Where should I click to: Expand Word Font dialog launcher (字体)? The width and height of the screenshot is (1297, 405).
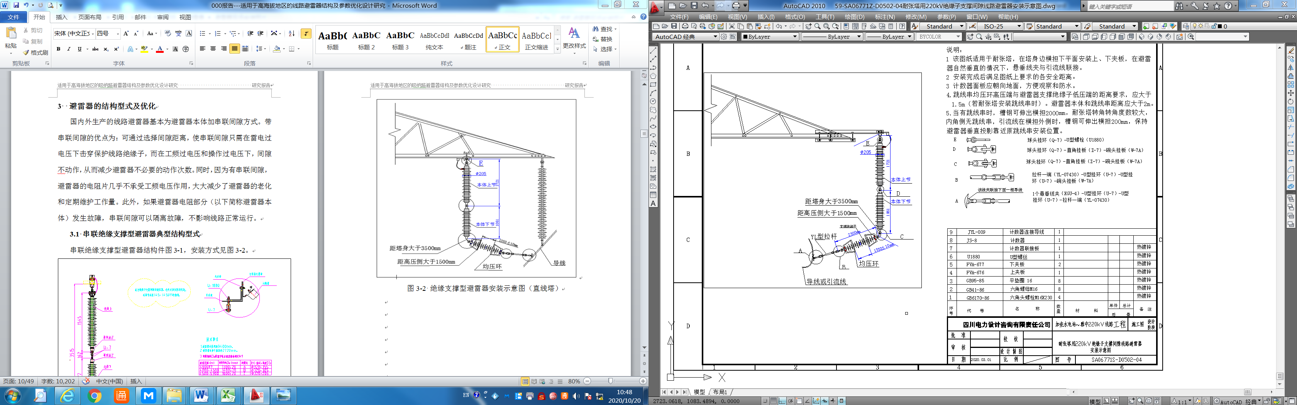(x=191, y=63)
